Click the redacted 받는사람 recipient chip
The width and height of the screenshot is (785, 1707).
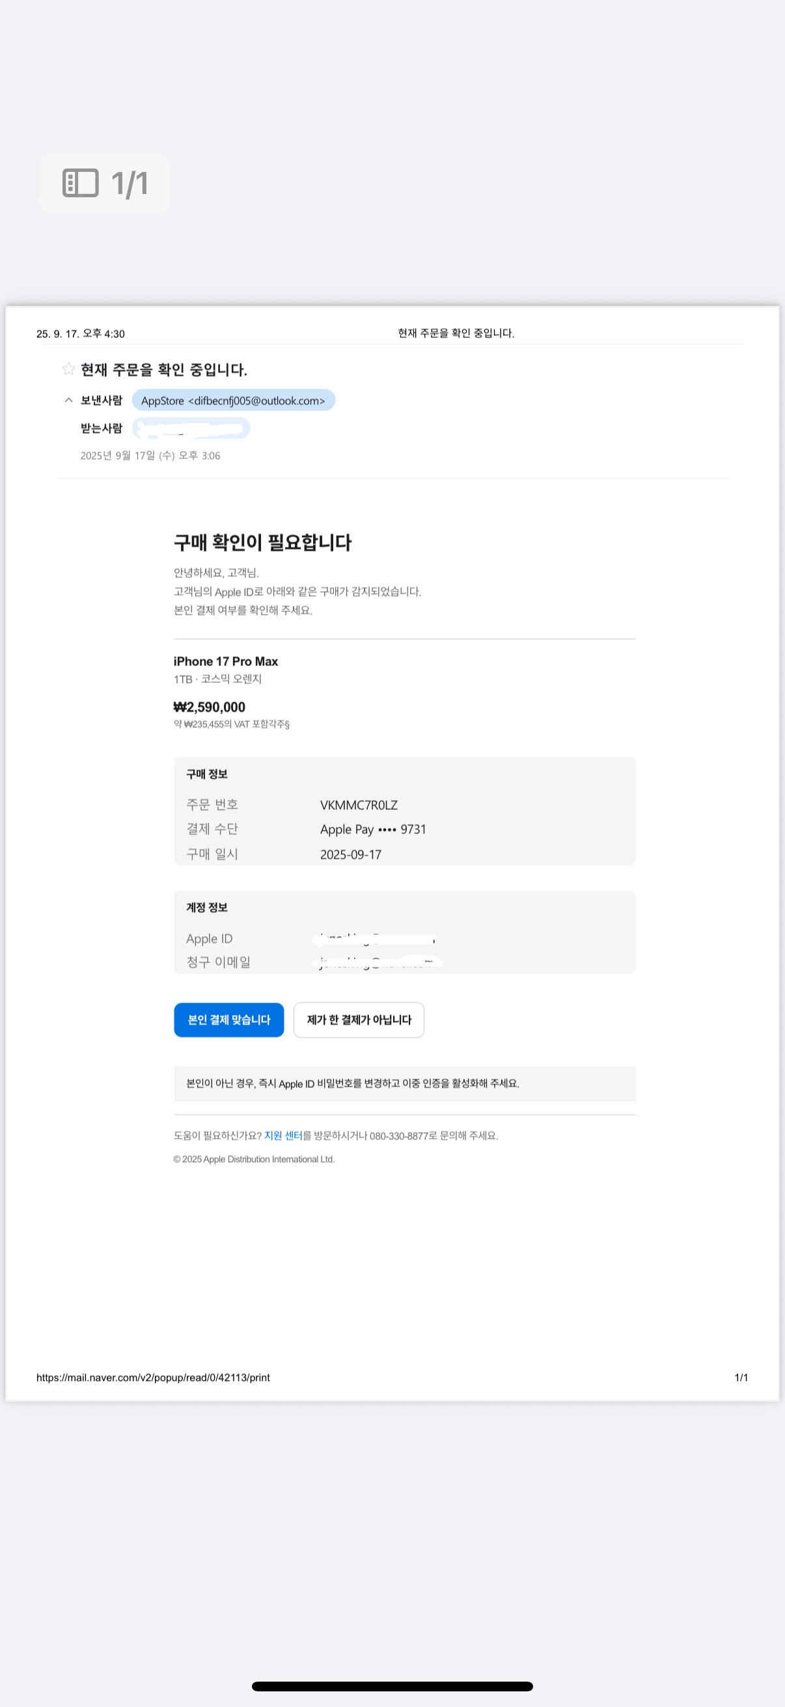pyautogui.click(x=191, y=429)
